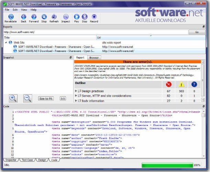
Task: Stop page loading with the navigation Stop icon
Action: [44, 17]
